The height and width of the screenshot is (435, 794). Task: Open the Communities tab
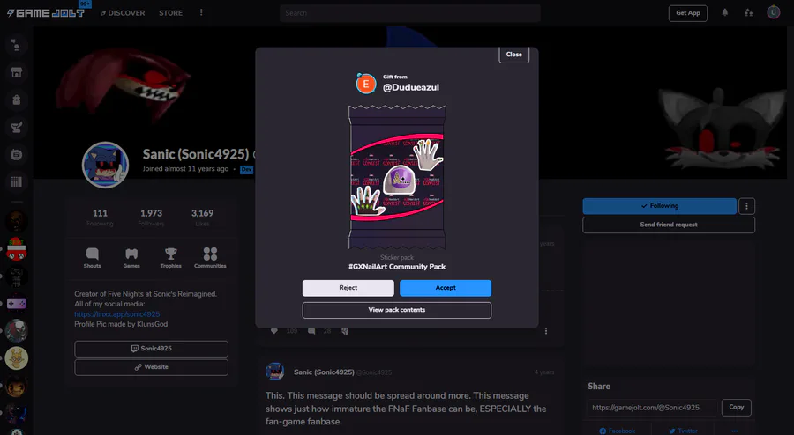[210, 258]
